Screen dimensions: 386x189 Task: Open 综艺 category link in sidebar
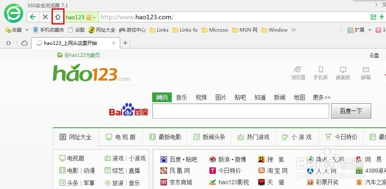tap(118, 171)
